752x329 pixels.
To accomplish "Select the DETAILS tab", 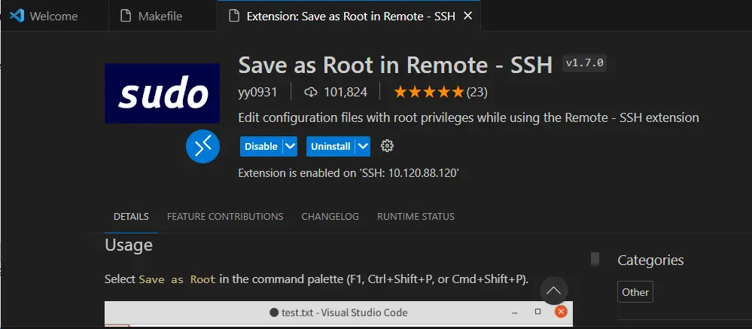I will [x=131, y=216].
